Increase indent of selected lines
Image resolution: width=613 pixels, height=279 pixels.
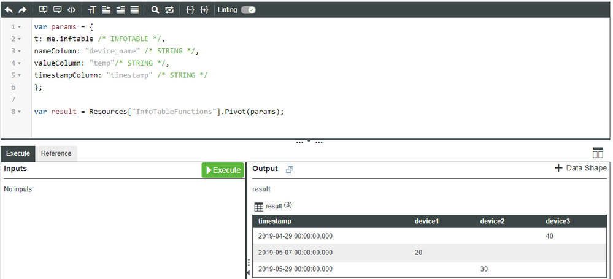(x=120, y=10)
